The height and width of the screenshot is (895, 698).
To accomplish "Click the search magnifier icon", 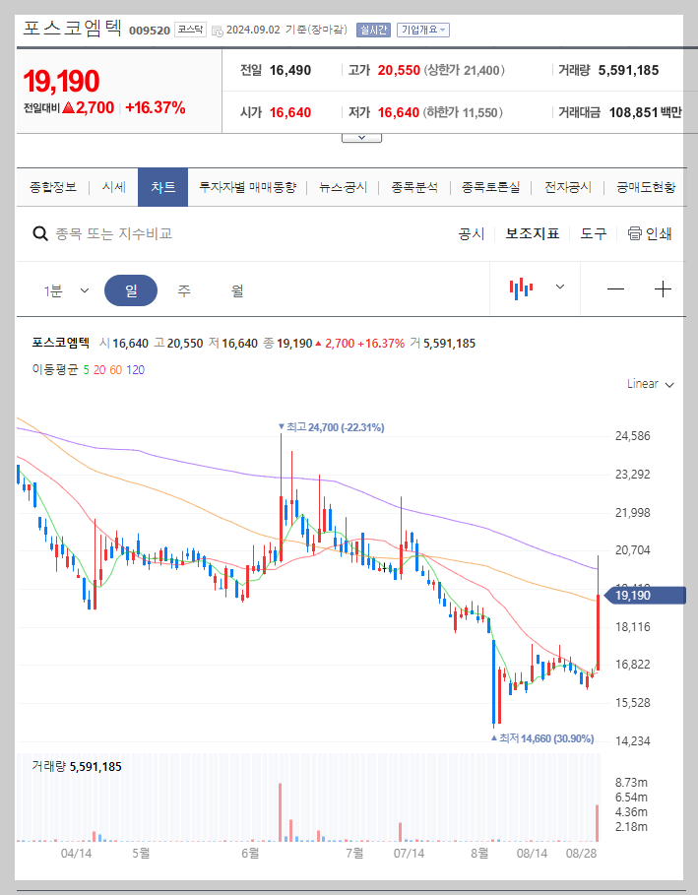I will pyautogui.click(x=39, y=233).
